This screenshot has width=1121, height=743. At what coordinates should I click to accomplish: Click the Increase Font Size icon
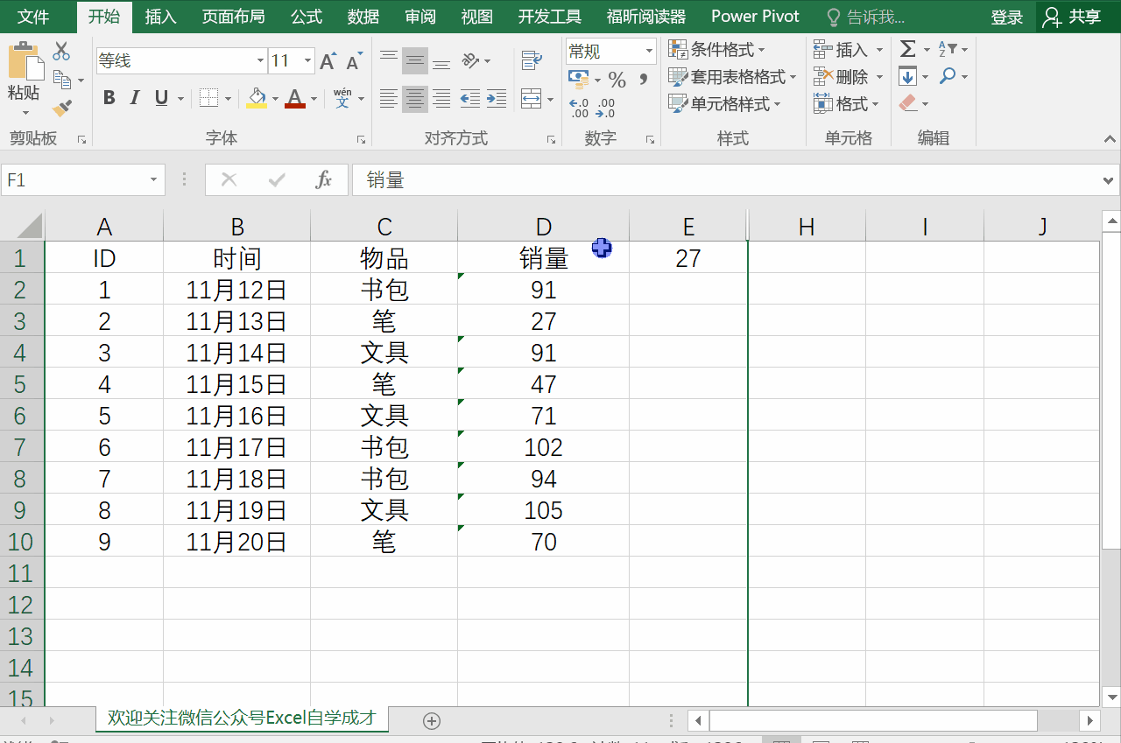[328, 60]
